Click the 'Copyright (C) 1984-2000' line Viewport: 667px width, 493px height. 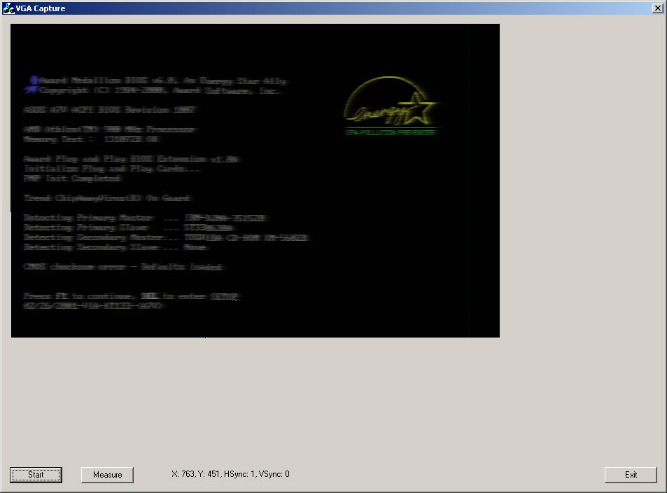[159, 90]
